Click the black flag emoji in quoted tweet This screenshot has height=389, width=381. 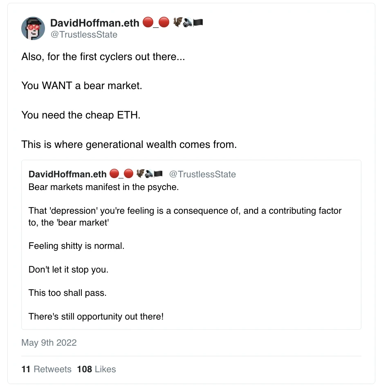click(158, 174)
